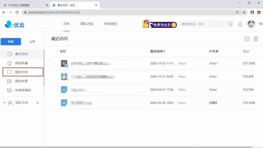Screen dimensions: 263x148
Task: Click the 大小 column header
Action: point(246,51)
